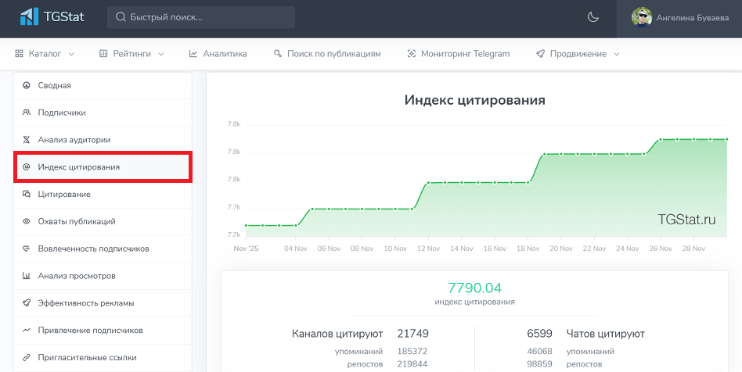Click the Цитирование sidebar icon
Screen dimensions: 742x372
[x=27, y=194]
